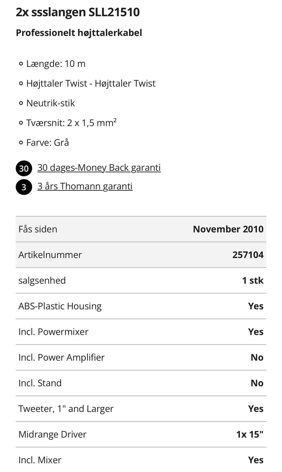This screenshot has width=282, height=472.
Task: Click the black 3-year badge icon
Action: pos(24,187)
